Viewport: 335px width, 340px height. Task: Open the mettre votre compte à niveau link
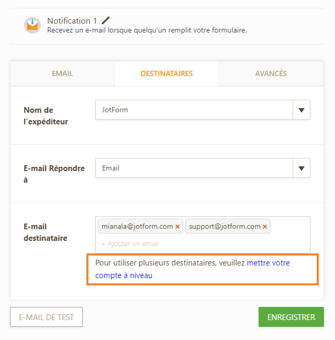click(x=268, y=263)
